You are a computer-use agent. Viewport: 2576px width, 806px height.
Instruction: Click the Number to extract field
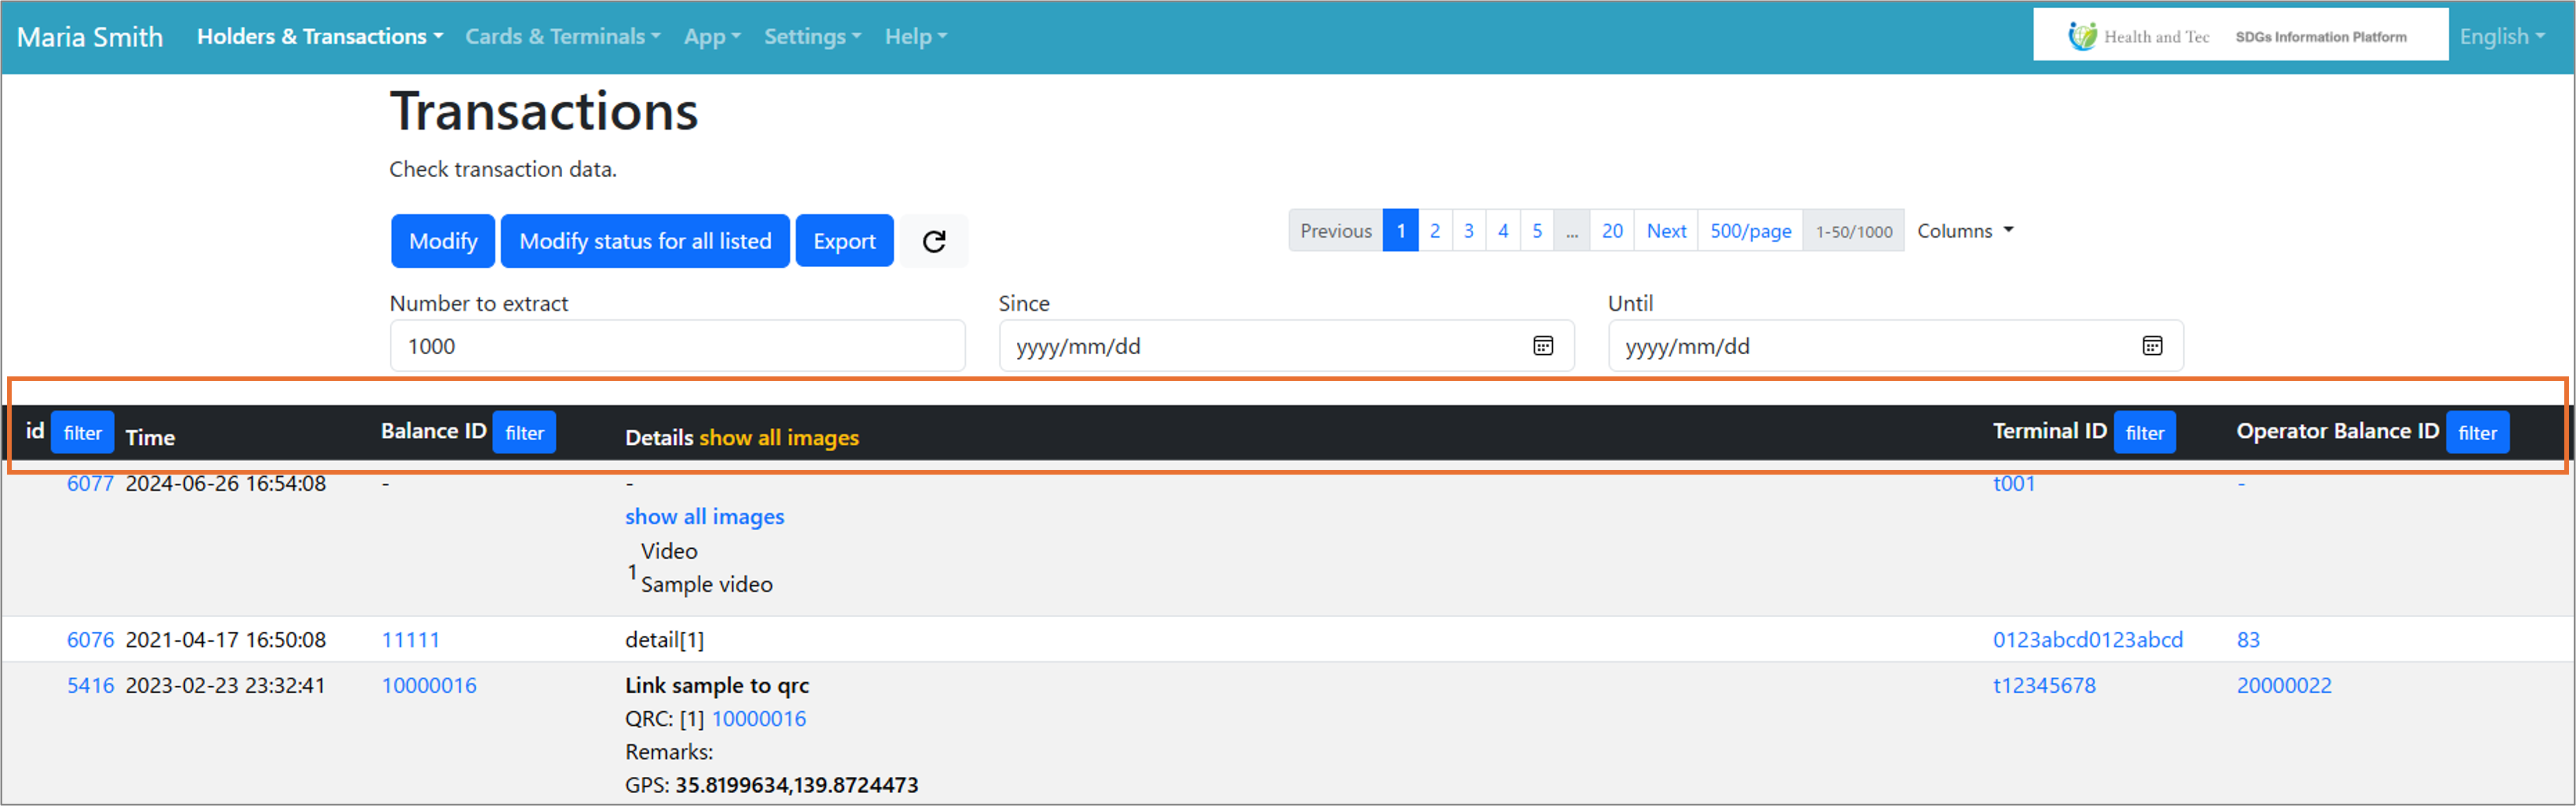pos(677,346)
